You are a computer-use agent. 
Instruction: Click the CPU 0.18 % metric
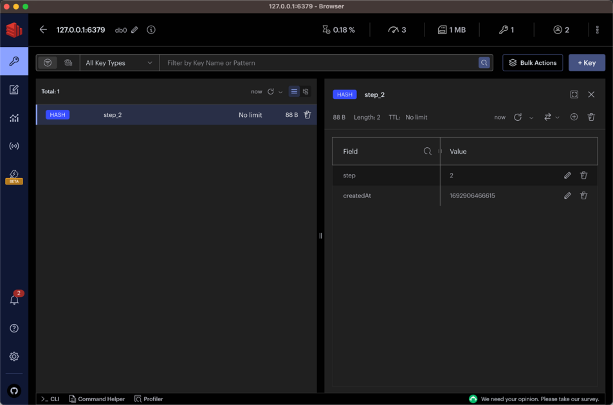coord(338,30)
